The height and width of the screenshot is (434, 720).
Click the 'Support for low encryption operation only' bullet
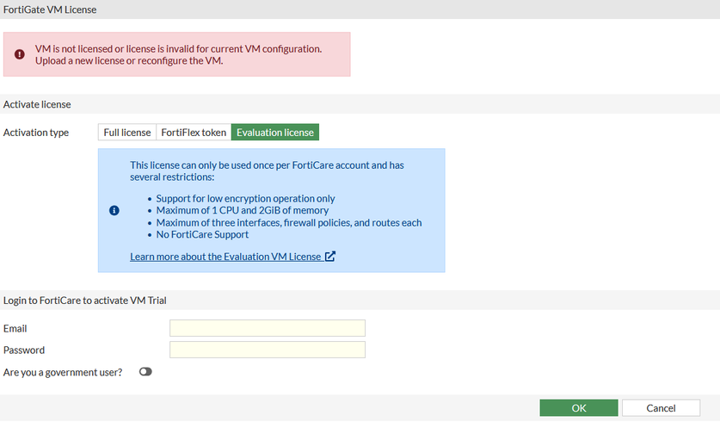pyautogui.click(x=246, y=199)
